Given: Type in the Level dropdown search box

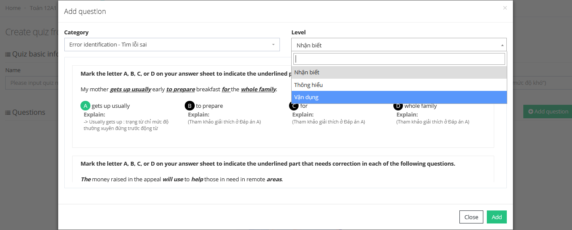Looking at the screenshot, I should (399, 59).
